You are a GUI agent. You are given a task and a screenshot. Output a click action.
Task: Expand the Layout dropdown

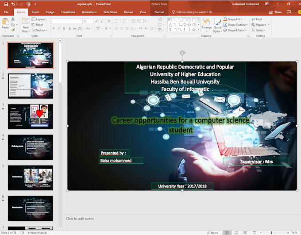(41, 19)
